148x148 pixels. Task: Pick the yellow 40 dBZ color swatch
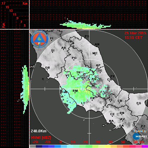pos(107,146)
